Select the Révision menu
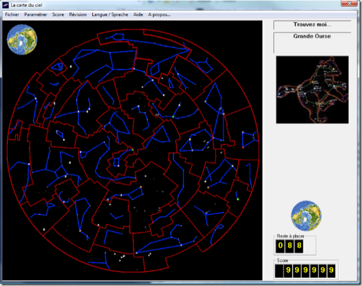This screenshot has height=286, width=362. point(78,15)
